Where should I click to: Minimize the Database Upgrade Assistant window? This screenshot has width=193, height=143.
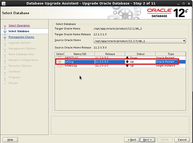click(178, 4)
